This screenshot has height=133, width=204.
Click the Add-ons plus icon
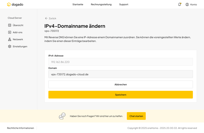click(x=10, y=32)
